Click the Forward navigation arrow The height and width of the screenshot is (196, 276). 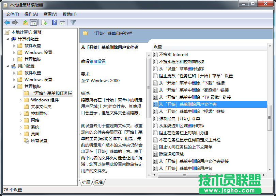[x=14, y=22]
